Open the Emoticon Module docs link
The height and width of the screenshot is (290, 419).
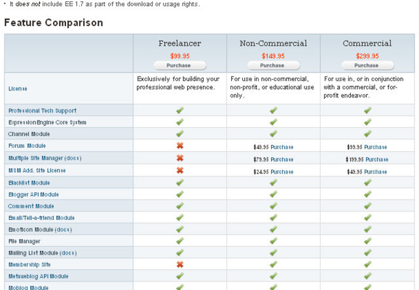tap(64, 229)
